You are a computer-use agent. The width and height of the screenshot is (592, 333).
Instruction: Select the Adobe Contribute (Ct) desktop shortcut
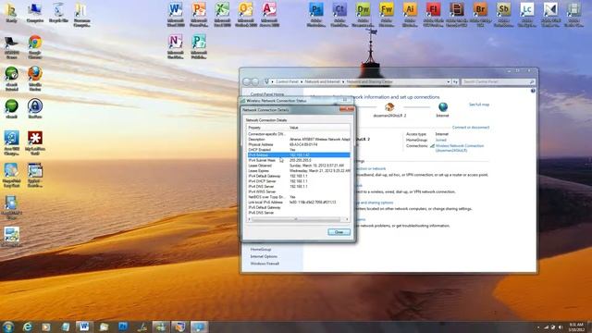point(339,15)
